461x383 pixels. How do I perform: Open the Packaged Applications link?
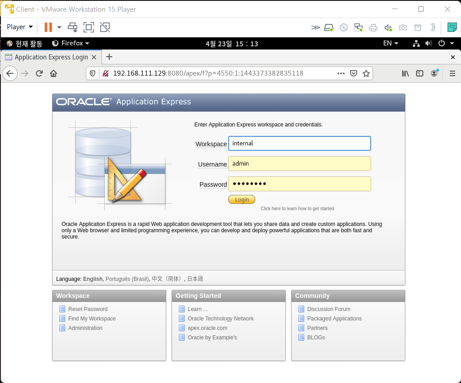(334, 319)
